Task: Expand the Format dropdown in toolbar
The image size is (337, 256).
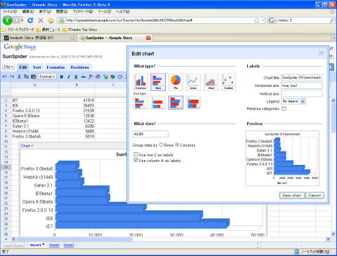Action: (x=47, y=76)
